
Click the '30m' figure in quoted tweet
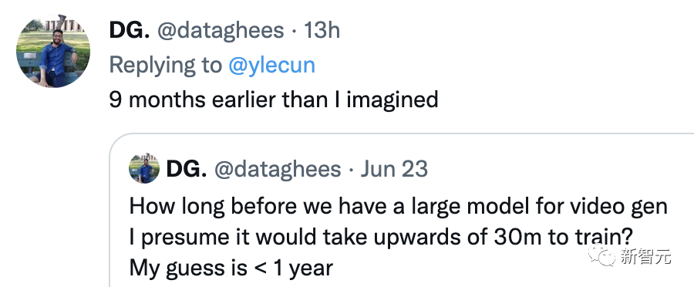tap(517, 238)
